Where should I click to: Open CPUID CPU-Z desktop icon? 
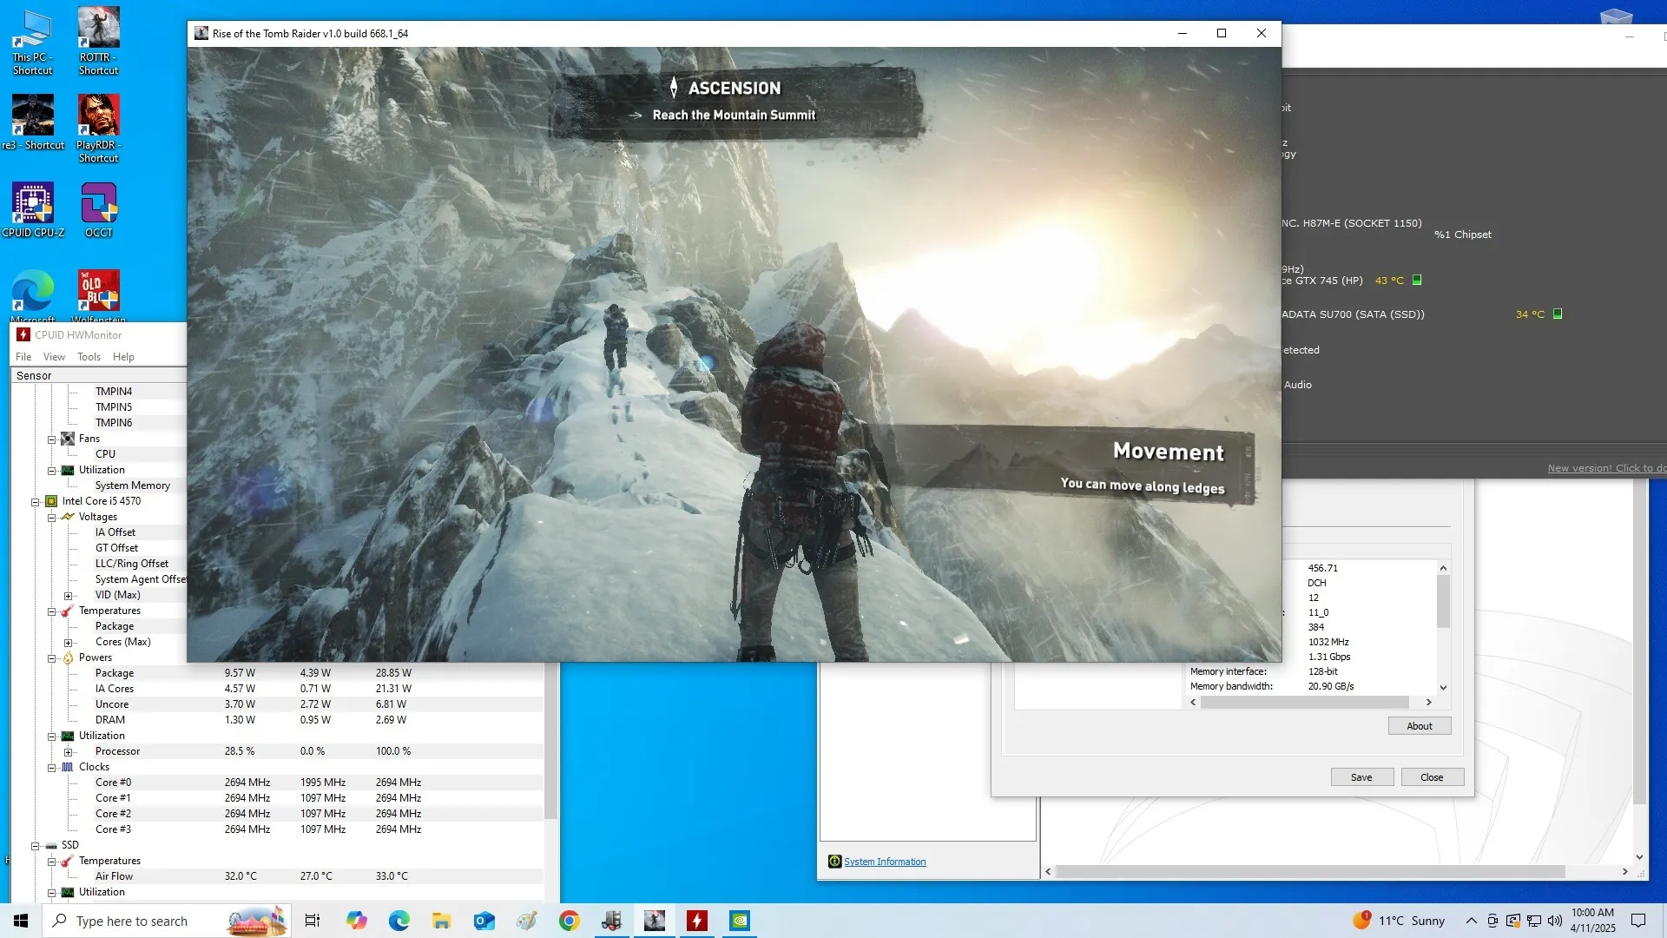[33, 209]
